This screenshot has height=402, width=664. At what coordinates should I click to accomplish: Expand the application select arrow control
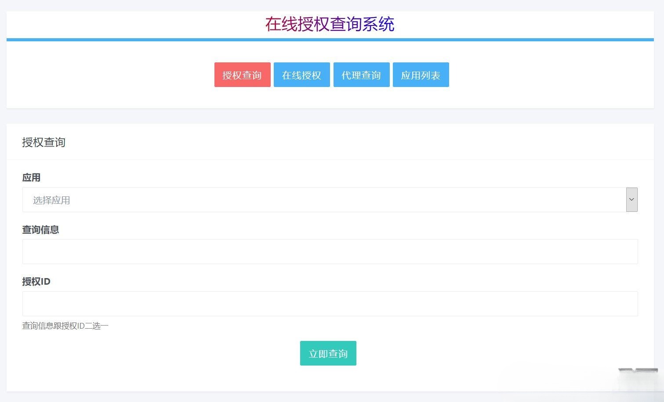[631, 200]
